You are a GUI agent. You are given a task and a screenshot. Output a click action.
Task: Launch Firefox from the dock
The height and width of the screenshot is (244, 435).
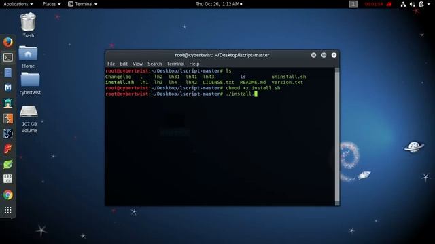coord(7,42)
